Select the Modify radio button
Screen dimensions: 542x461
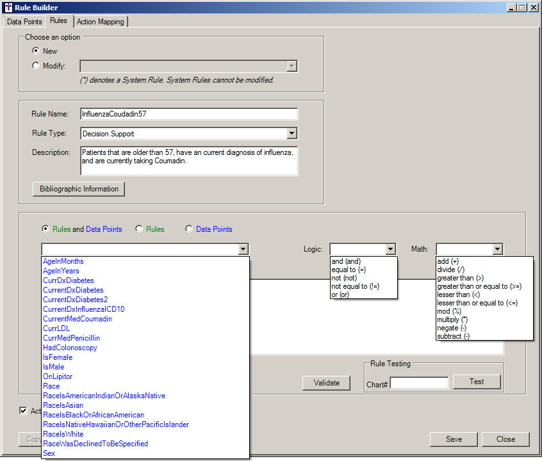[x=36, y=65]
